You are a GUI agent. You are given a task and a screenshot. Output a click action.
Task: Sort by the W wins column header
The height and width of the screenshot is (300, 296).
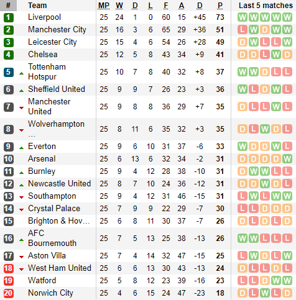[x=119, y=6]
